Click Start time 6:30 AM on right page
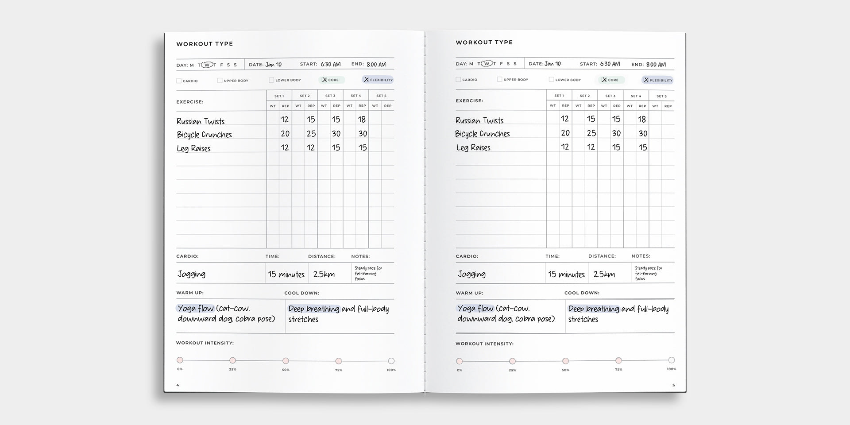 610,64
